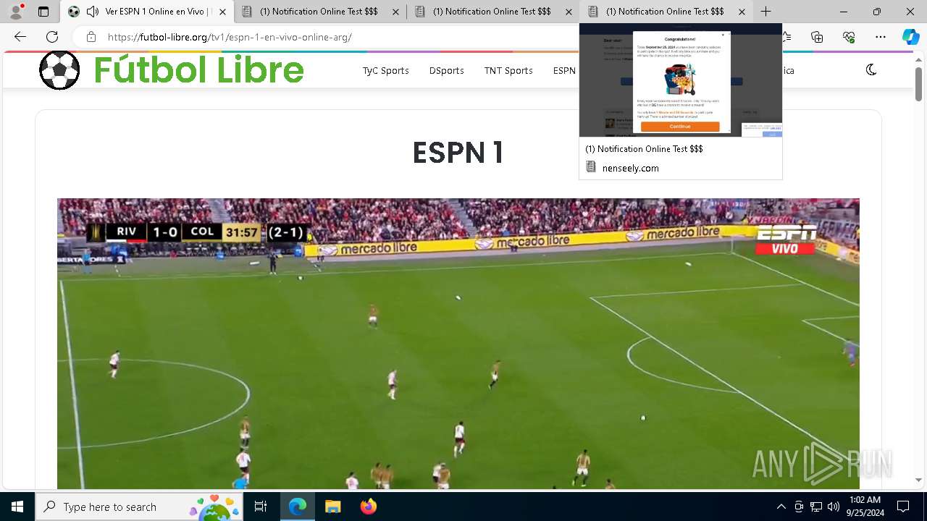The height and width of the screenshot is (521, 927).
Task: Show hidden system tray icons
Action: pyautogui.click(x=781, y=507)
